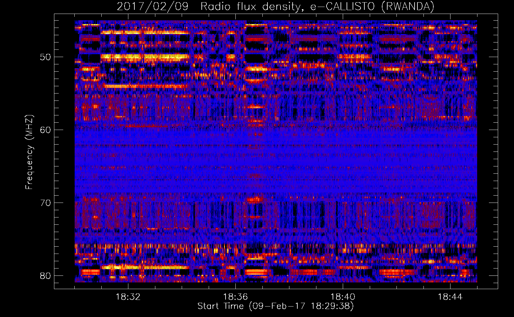Click the 18:36 time tick label

235,297
